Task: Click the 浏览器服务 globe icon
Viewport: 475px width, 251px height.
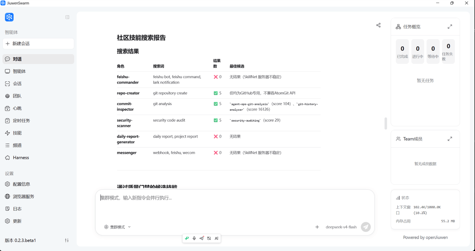Action: (7, 197)
